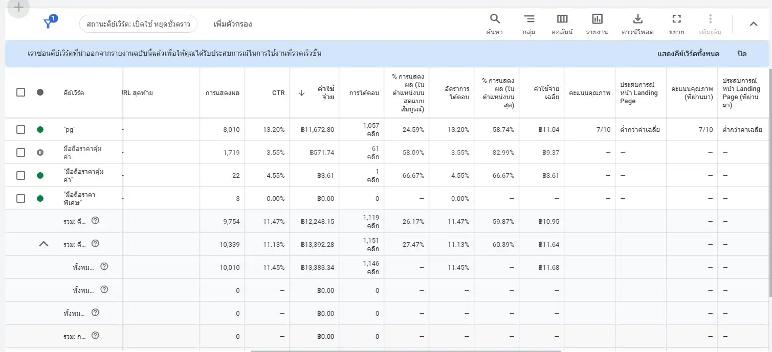This screenshot has height=352, width=772.
Task: Select all keywords header checkbox
Action: pos(20,92)
